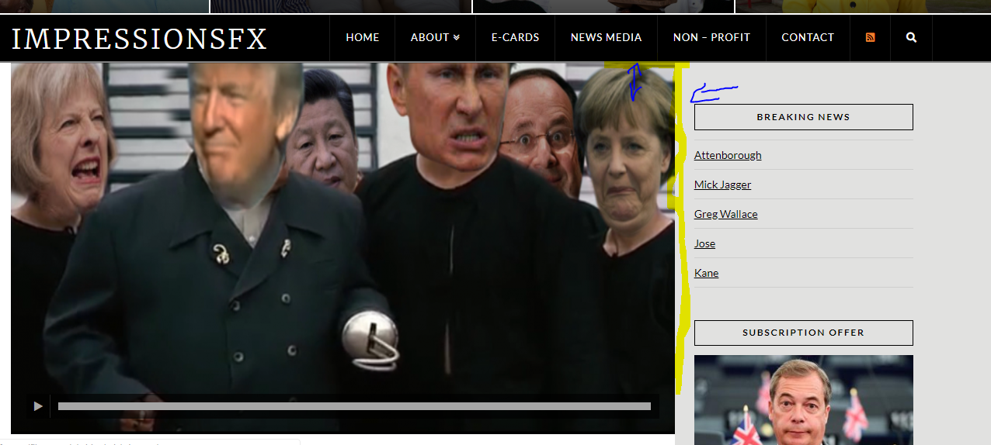Seek using the video progress bar
The height and width of the screenshot is (445, 991).
tap(354, 406)
